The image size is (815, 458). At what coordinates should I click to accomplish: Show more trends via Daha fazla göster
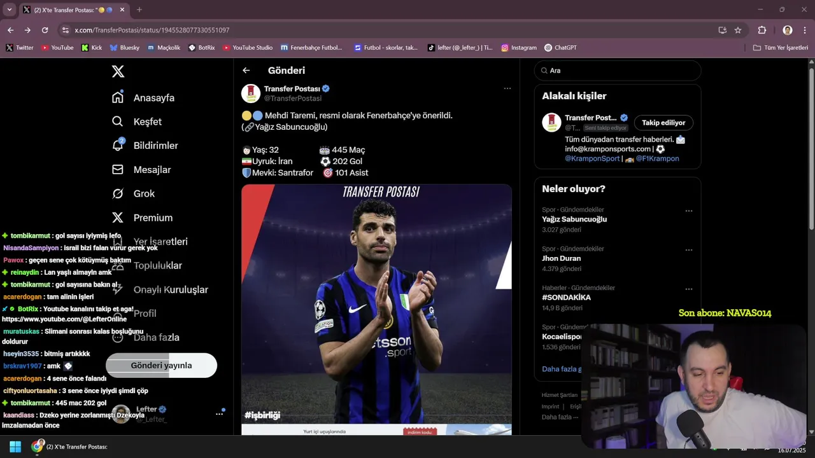tap(561, 369)
